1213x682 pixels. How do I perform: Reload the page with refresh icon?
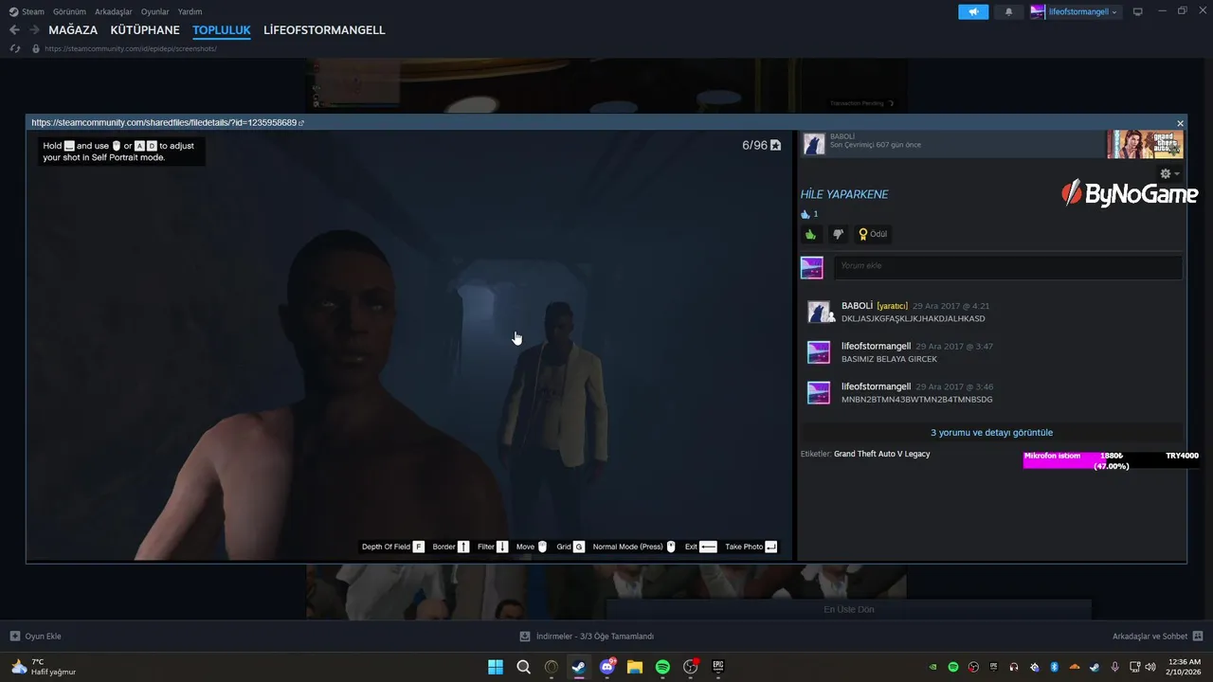click(x=15, y=48)
